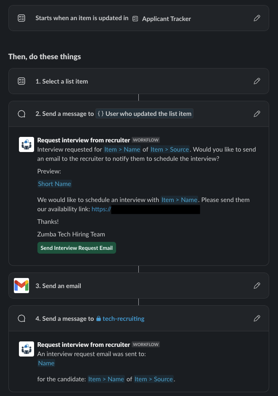The height and width of the screenshot is (396, 278).
Task: Click the message bubble icon in step 2
Action: (21, 114)
